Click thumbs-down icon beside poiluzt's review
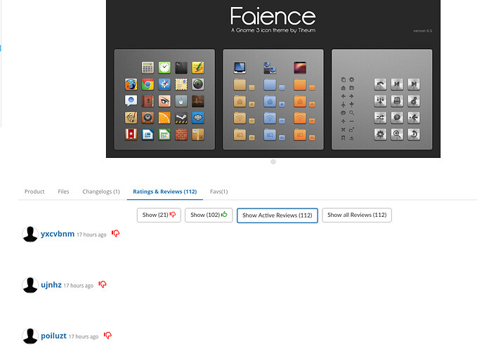The height and width of the screenshot is (351, 477). point(107,336)
